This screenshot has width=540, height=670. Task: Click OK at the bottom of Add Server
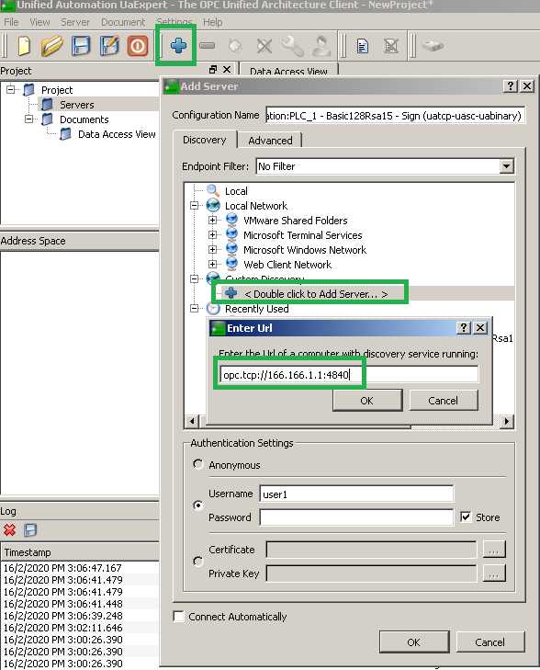pyautogui.click(x=413, y=642)
